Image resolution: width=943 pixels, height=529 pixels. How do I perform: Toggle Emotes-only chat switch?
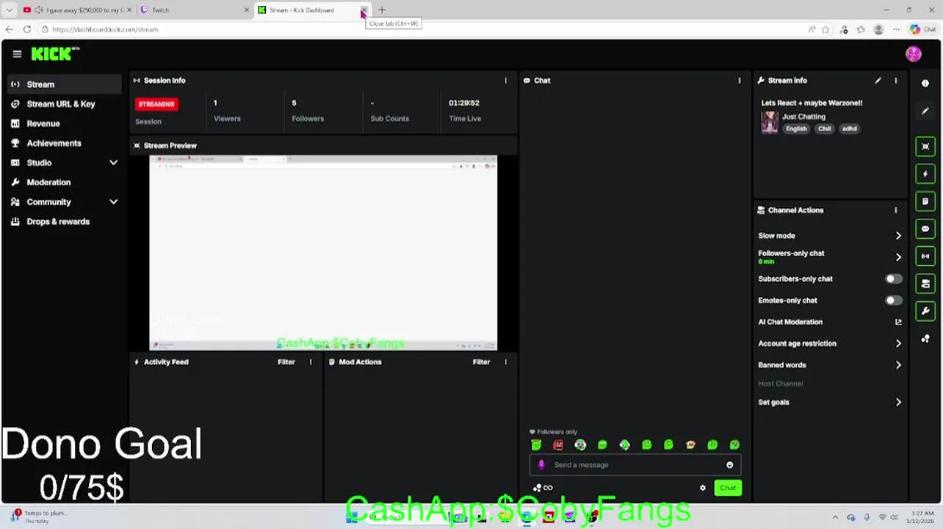click(x=893, y=301)
